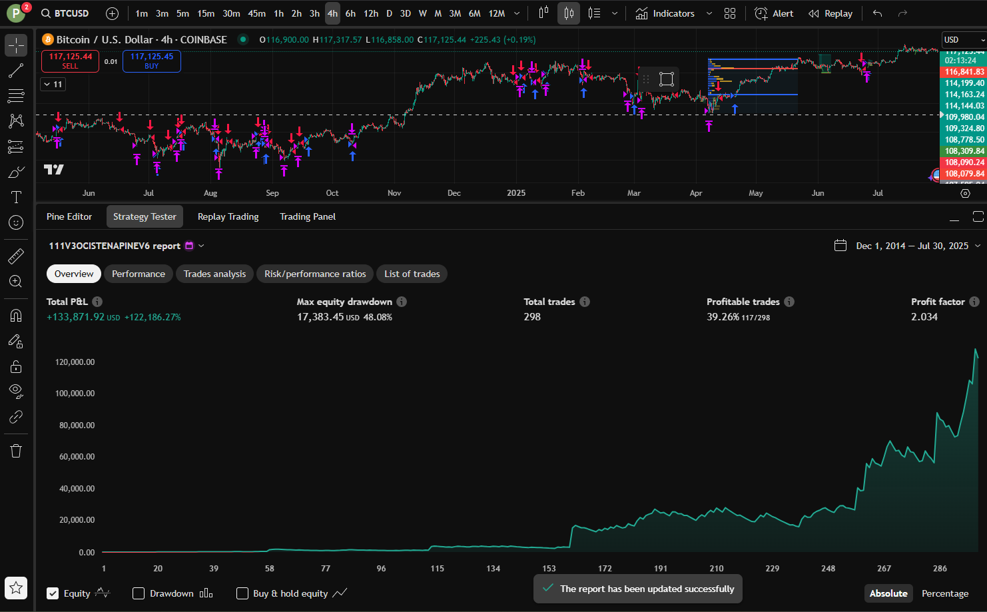Click the add symbol plus icon
Screen dimensions: 987x612
click(x=112, y=13)
